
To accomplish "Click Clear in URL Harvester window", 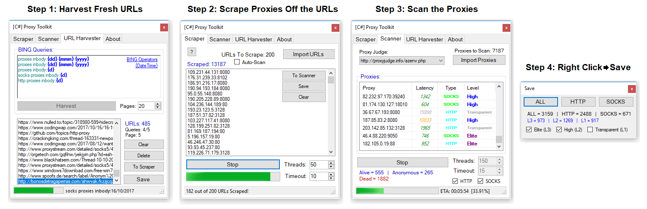I will pyautogui.click(x=144, y=145).
